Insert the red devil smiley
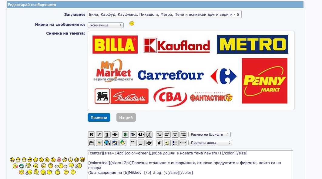The height and width of the screenshot is (179, 322). coord(82,160)
